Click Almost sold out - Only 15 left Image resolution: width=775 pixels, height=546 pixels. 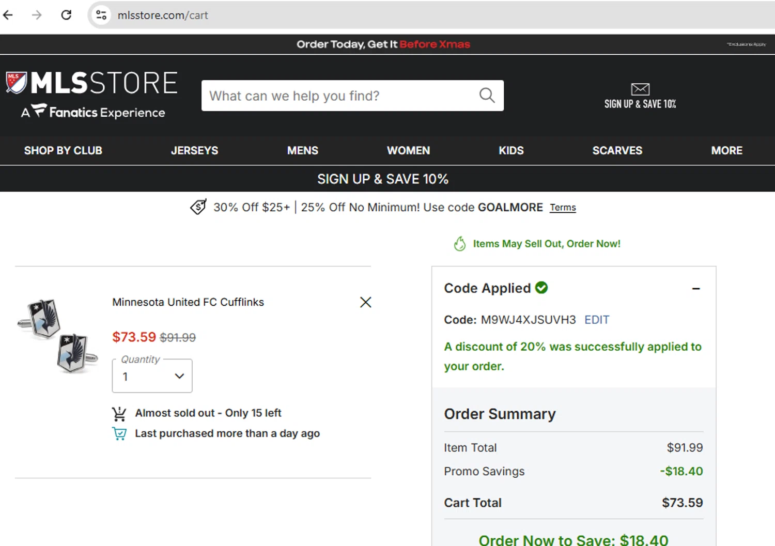pos(208,413)
